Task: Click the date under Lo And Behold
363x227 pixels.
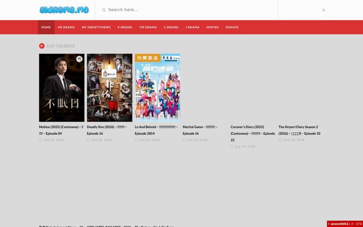Action: (149, 140)
